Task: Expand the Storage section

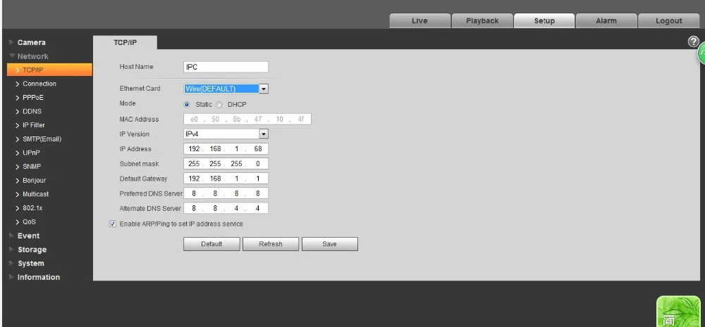Action: coord(32,250)
